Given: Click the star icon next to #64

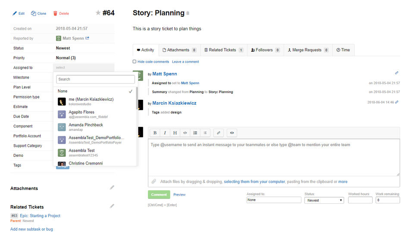Looking at the screenshot, I should pos(98,13).
